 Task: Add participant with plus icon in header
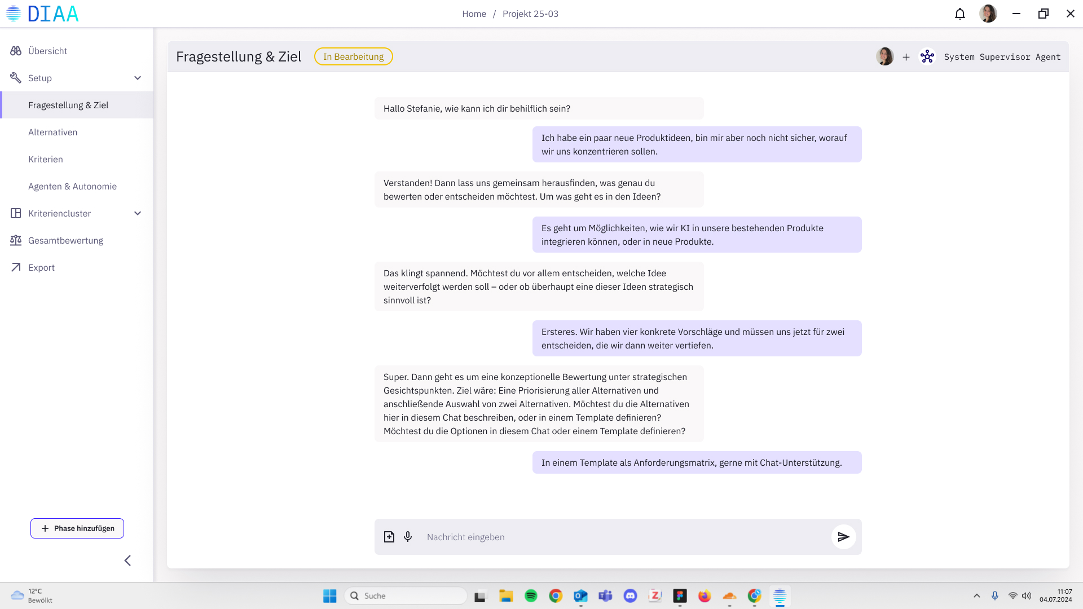(x=906, y=57)
